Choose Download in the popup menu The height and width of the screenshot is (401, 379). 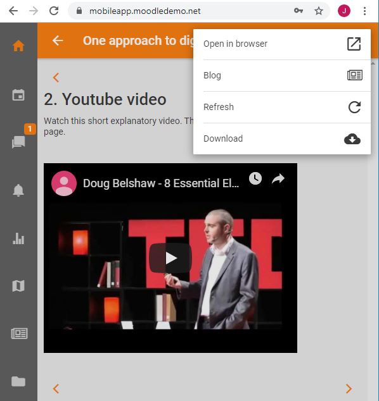click(282, 139)
